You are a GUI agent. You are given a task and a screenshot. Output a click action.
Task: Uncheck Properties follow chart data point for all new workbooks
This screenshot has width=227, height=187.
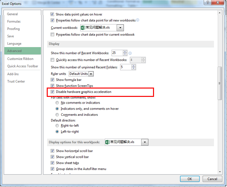tap(52, 20)
